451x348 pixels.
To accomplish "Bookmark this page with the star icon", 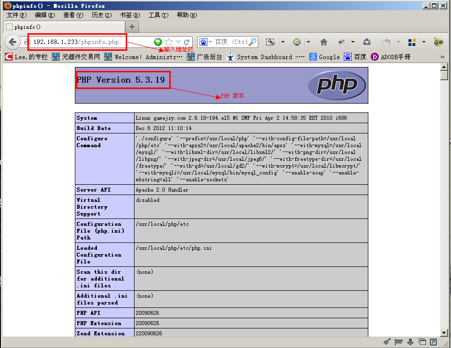I will point(169,42).
